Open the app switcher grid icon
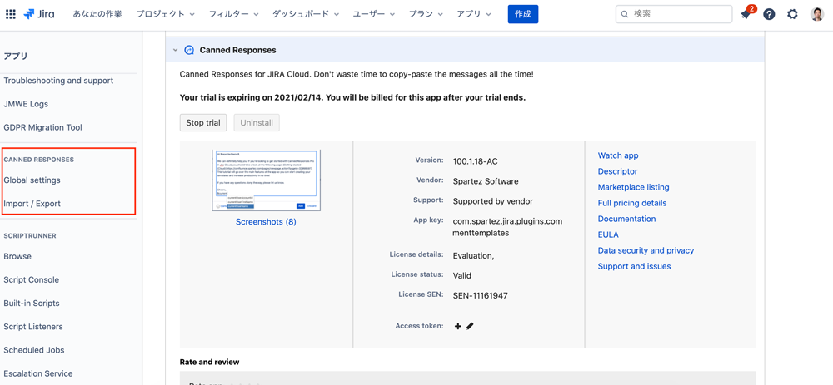Viewport: 833px width, 385px height. (x=11, y=14)
